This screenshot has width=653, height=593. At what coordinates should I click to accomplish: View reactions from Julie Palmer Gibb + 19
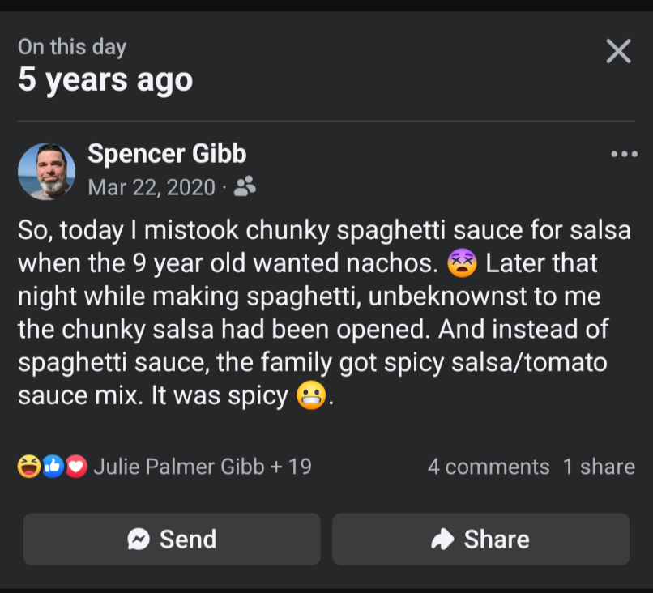coord(203,467)
